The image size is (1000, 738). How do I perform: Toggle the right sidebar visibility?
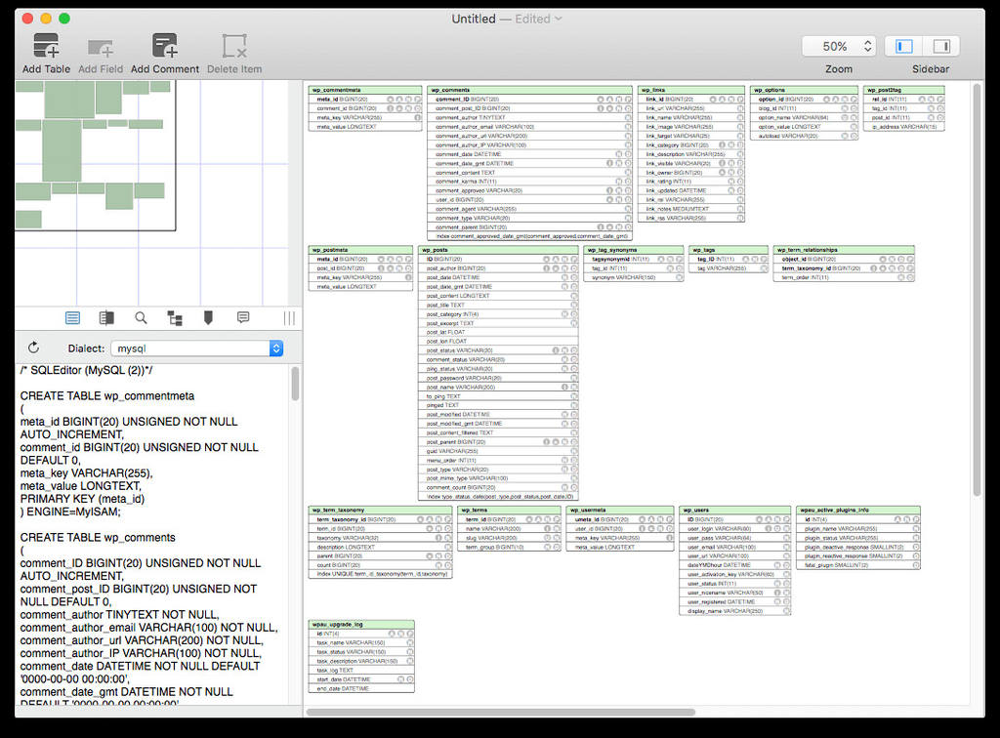(941, 46)
